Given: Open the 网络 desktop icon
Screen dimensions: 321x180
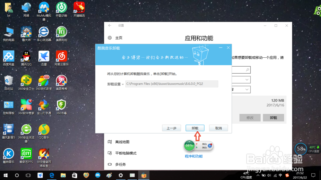Looking at the screenshot, I should (x=26, y=9).
